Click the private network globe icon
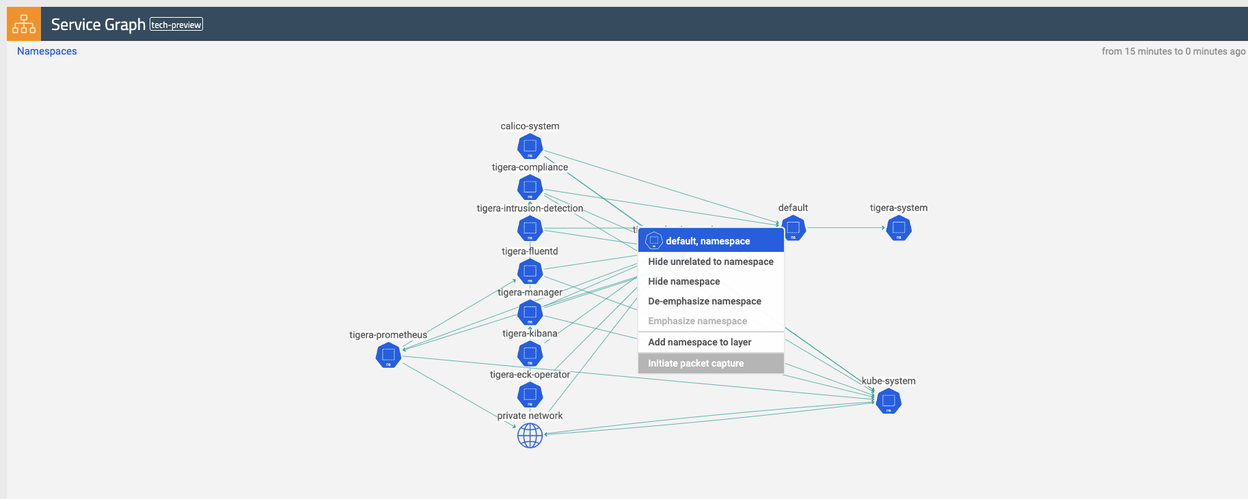1248x499 pixels. tap(530, 436)
